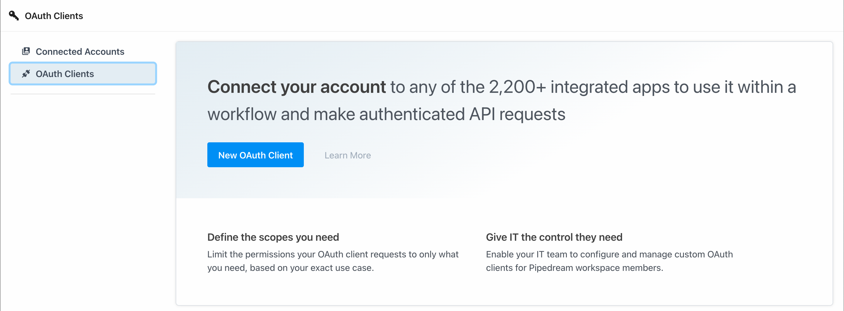Click the "Limit the permissions" description line
Image resolution: width=844 pixels, height=311 pixels.
click(333, 254)
